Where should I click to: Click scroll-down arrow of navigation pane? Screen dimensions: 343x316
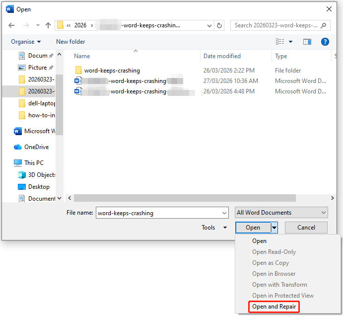[59, 198]
